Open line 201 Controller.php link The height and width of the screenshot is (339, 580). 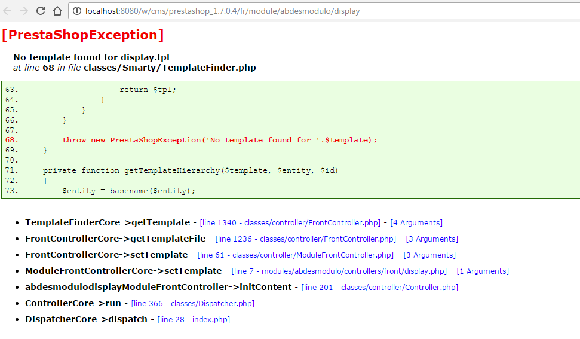(x=380, y=288)
